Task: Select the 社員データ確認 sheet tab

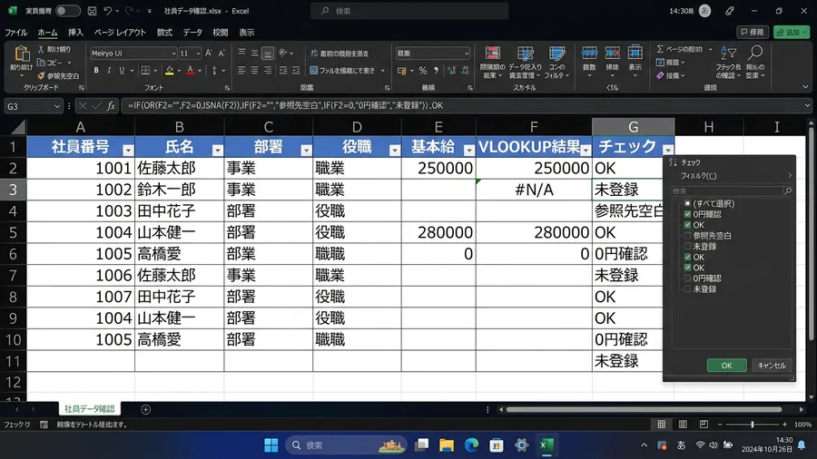Action: pyautogui.click(x=90, y=409)
